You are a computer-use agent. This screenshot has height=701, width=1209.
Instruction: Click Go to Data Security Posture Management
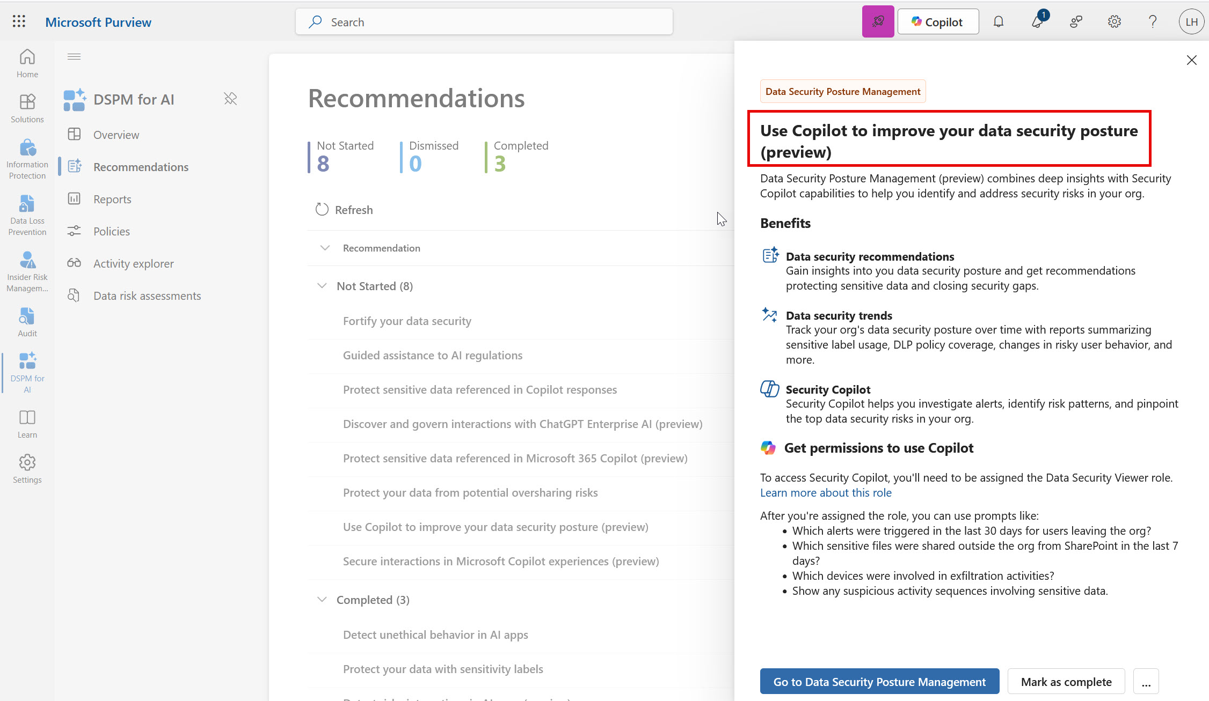[879, 682]
